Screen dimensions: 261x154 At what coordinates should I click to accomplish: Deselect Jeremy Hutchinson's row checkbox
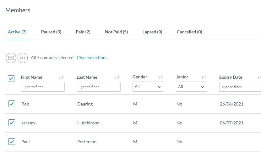12,123
